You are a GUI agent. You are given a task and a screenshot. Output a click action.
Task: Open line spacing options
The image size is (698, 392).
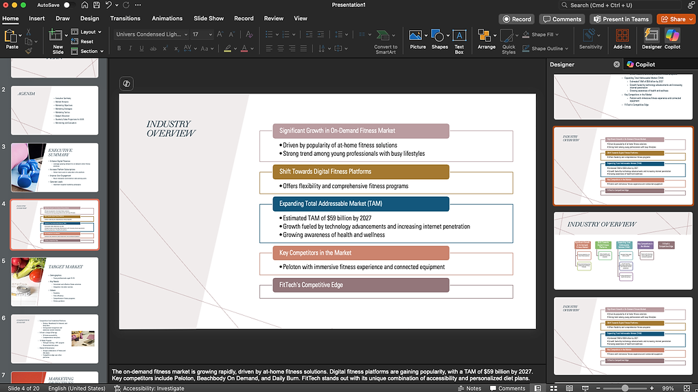pyautogui.click(x=340, y=34)
